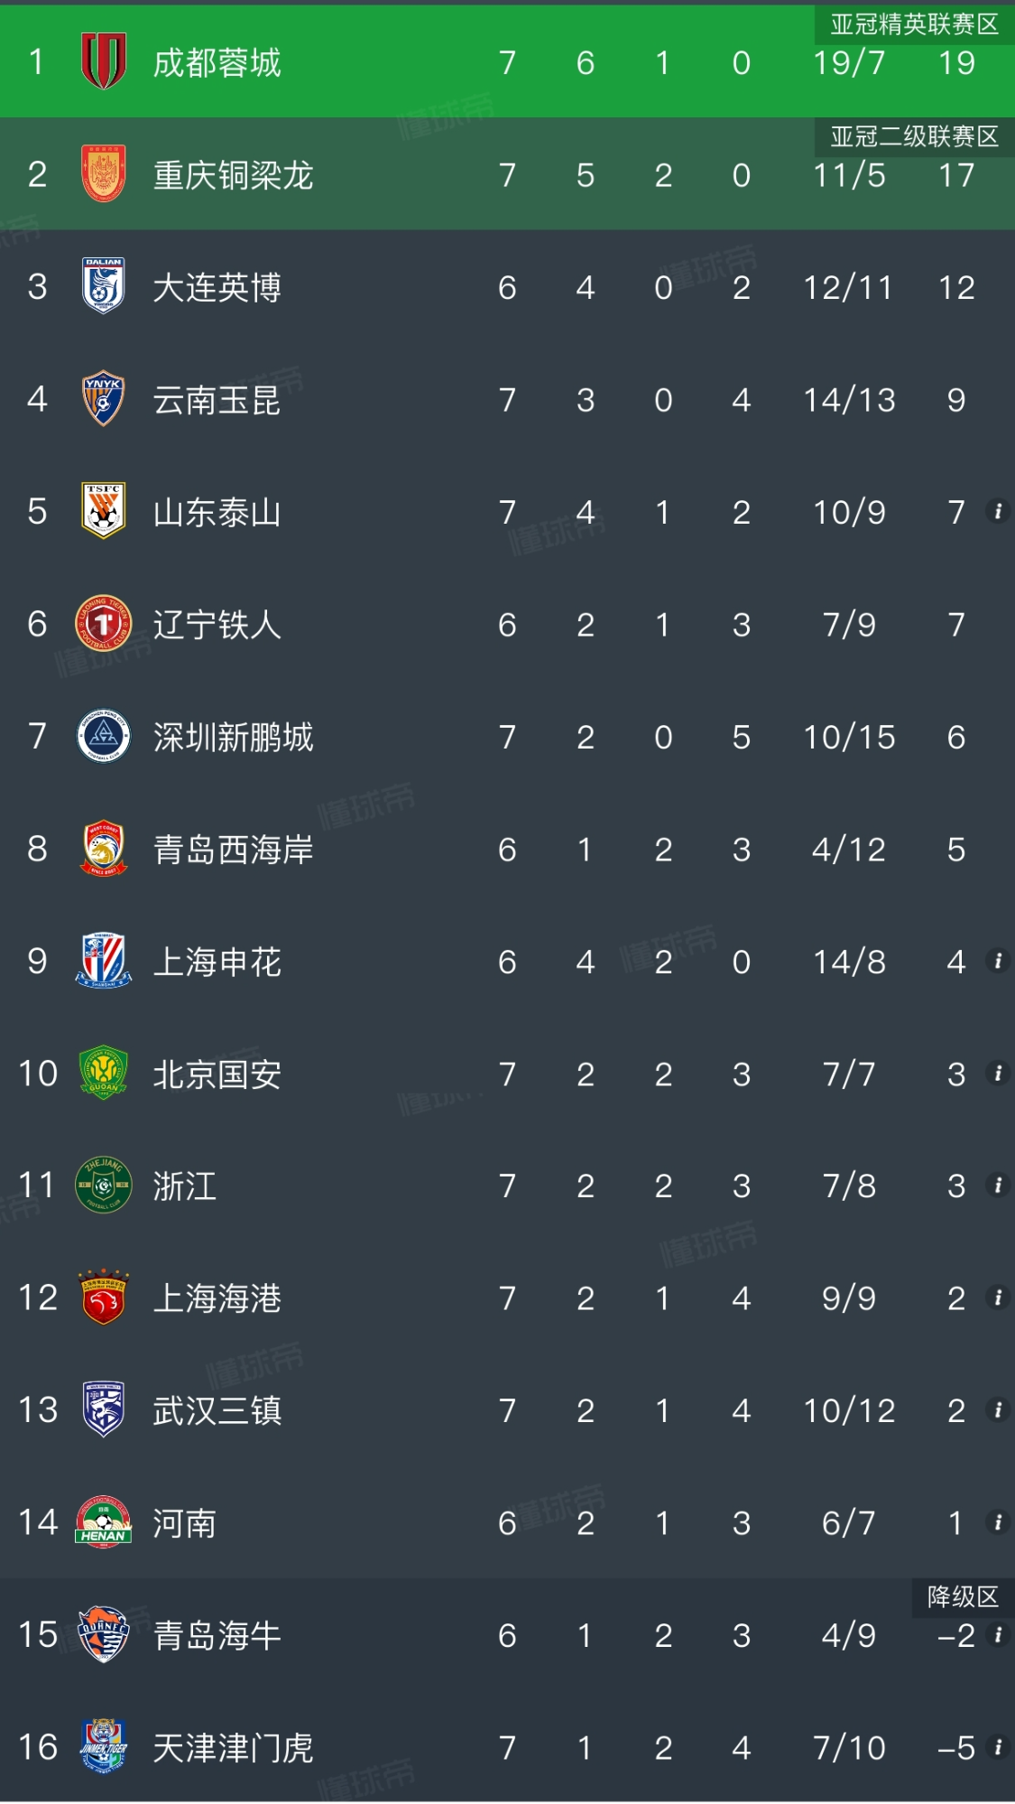Click the 降级区 relegation zone label

(963, 1596)
